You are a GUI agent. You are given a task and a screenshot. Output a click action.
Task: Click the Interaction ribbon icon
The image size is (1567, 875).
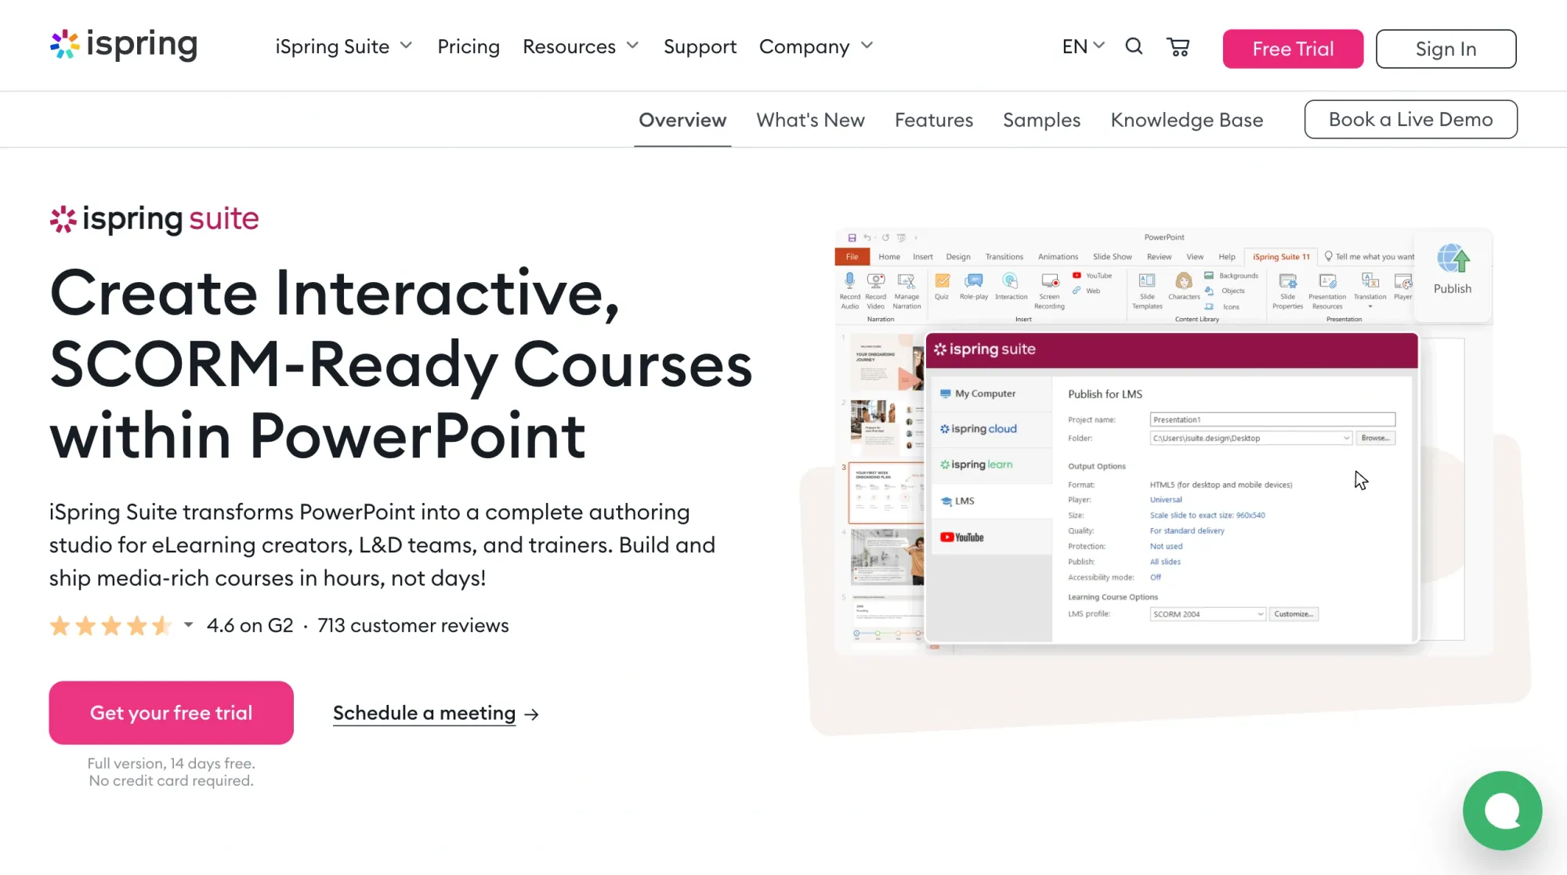pyautogui.click(x=1011, y=282)
